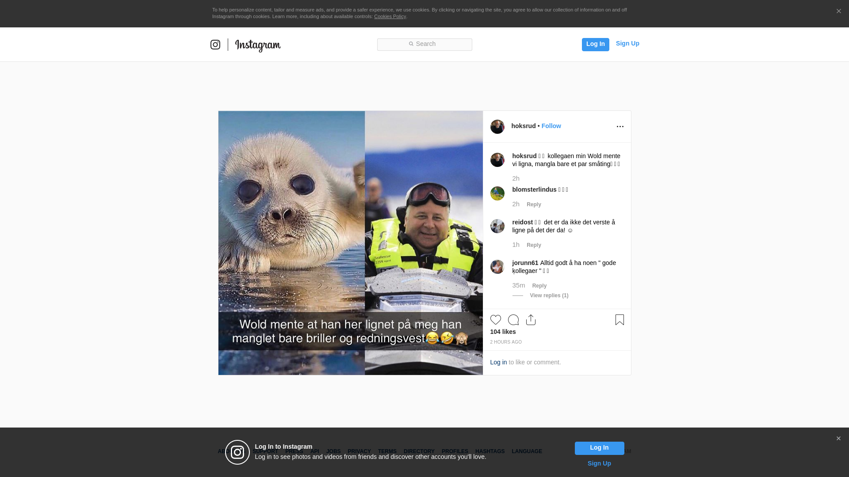Open the Cookies Policy link
Screen dimensions: 849x477
390,16
